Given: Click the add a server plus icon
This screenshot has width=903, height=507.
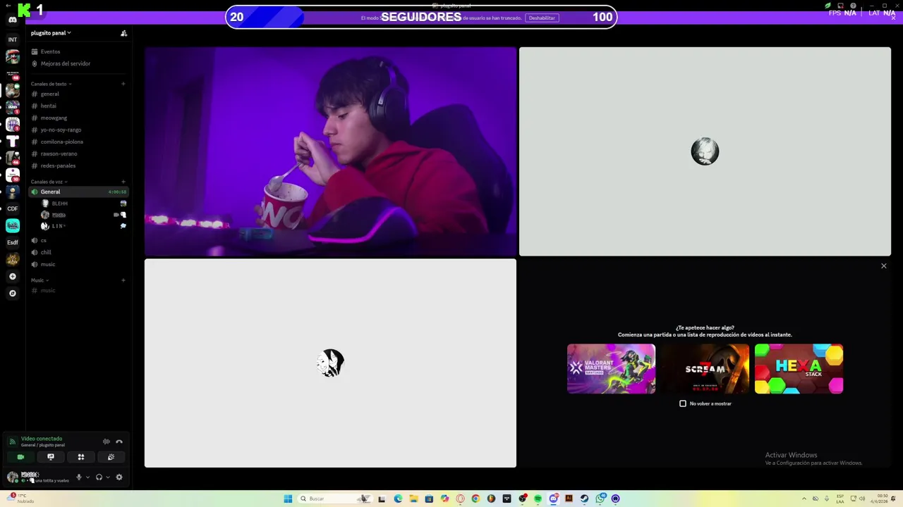Looking at the screenshot, I should click(12, 276).
